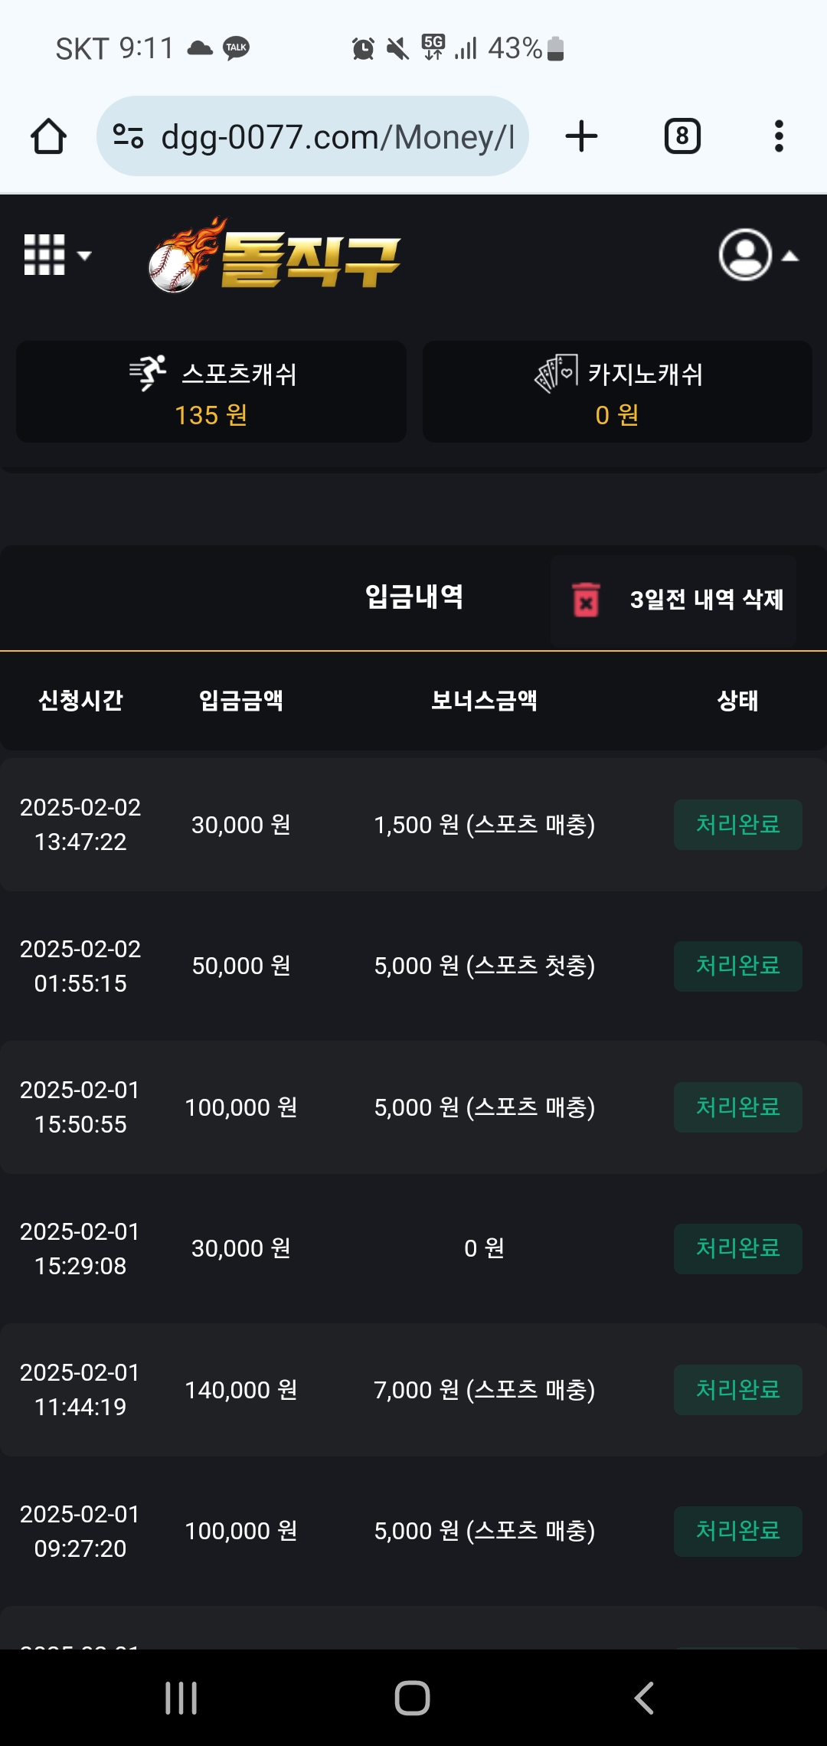This screenshot has width=827, height=1746.
Task: Click the 3일전 내역 삭제 button
Action: pyautogui.click(x=674, y=600)
